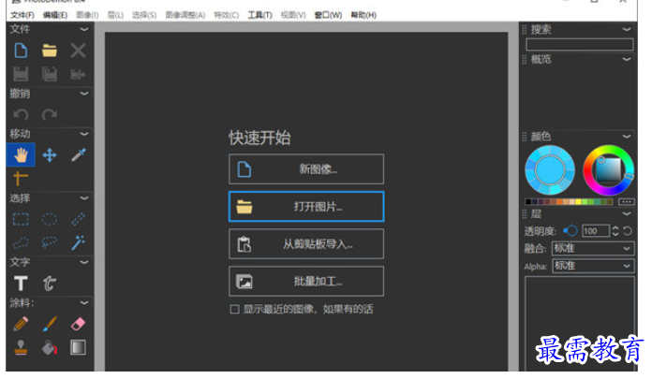Viewport: 652px width, 379px height.
Task: Select the Color picker eyedropper tool
Action: pyautogui.click(x=78, y=155)
